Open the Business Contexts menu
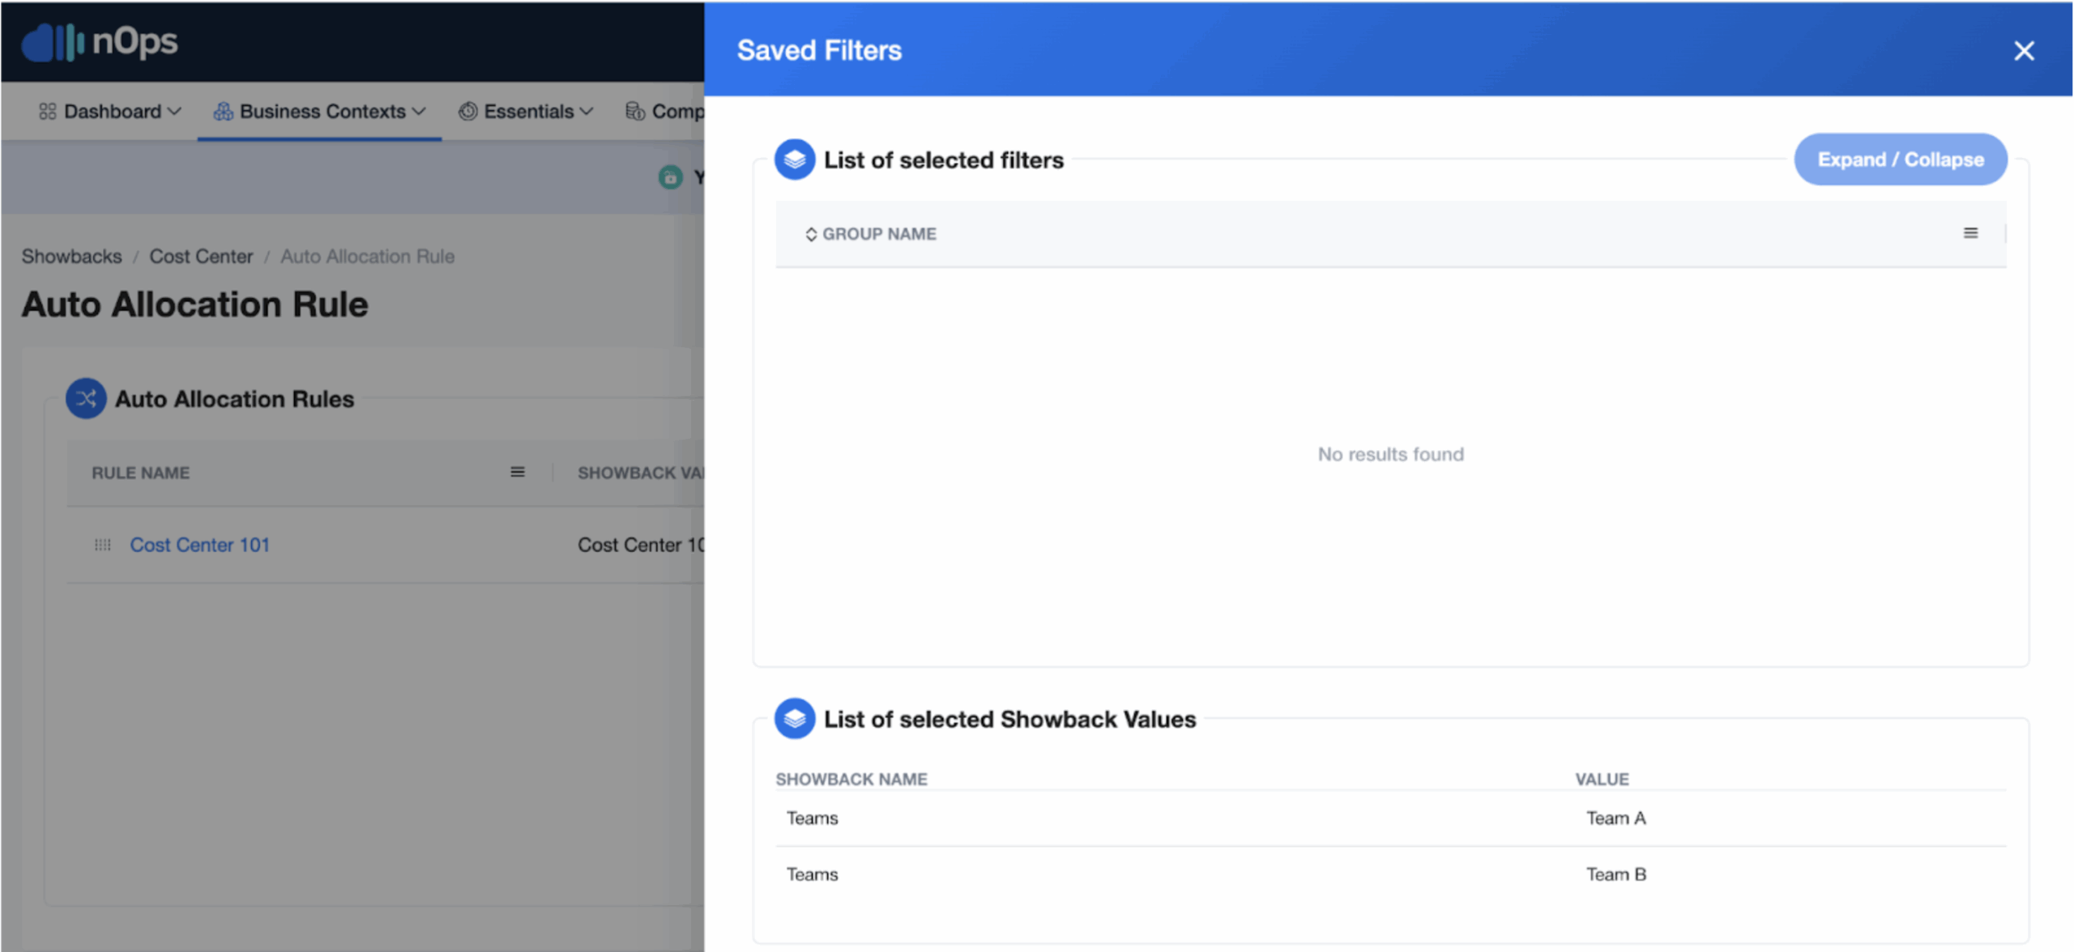The image size is (2074, 952). 319,112
